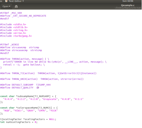142x128 pixels.
Task: Place cursor on retval = -1 goto bailout line
Action: point(24,65)
